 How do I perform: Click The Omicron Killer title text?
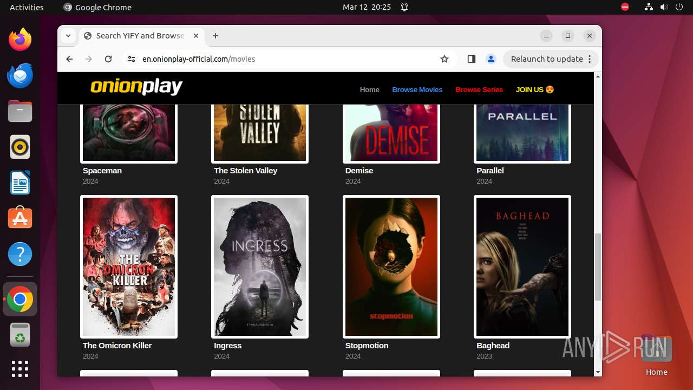point(117,345)
